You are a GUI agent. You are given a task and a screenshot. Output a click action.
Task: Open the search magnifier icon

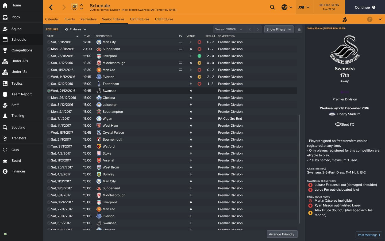[x=272, y=7]
